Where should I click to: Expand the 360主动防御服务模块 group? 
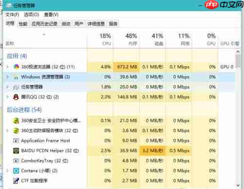click(x=7, y=131)
